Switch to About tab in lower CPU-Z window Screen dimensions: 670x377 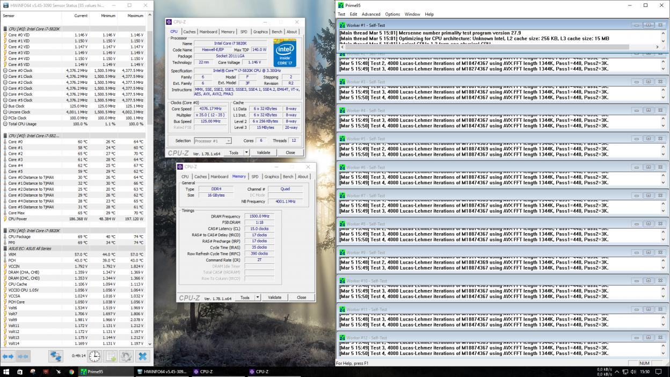303,177
